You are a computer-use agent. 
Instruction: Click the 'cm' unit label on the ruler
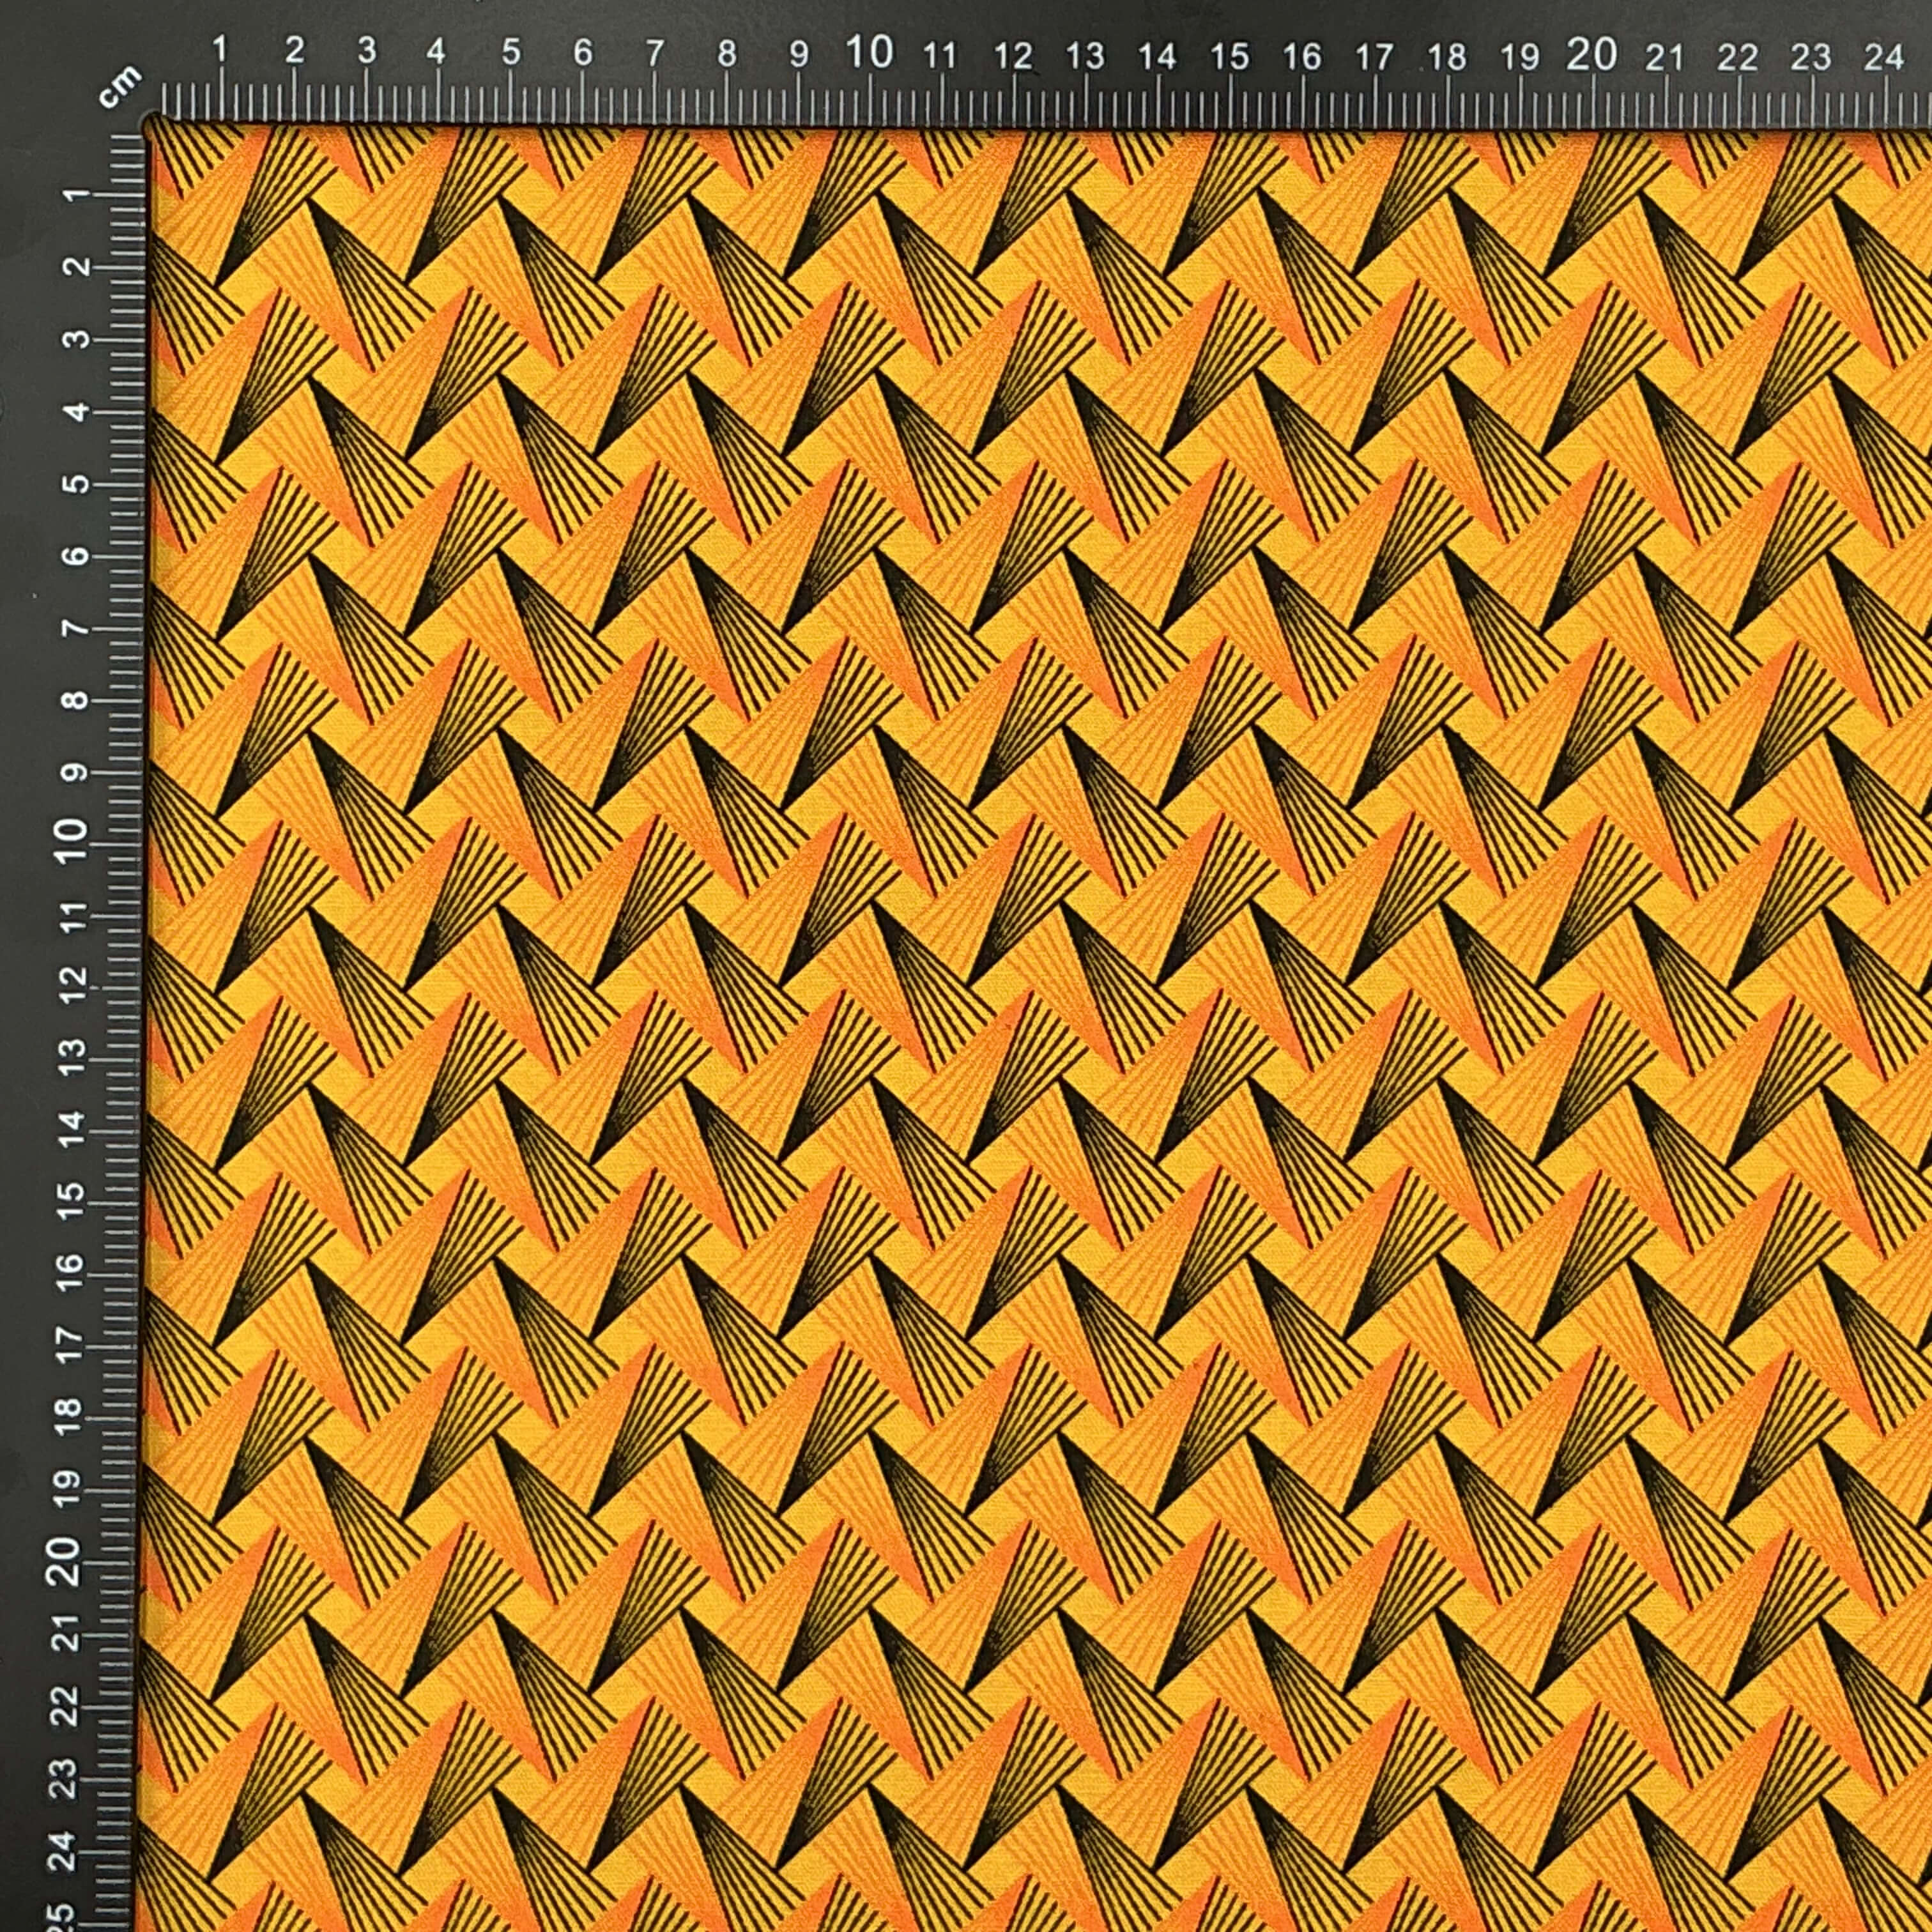click(120, 87)
